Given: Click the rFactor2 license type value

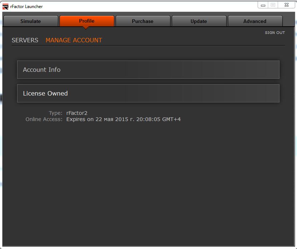Looking at the screenshot, I should 77,113.
